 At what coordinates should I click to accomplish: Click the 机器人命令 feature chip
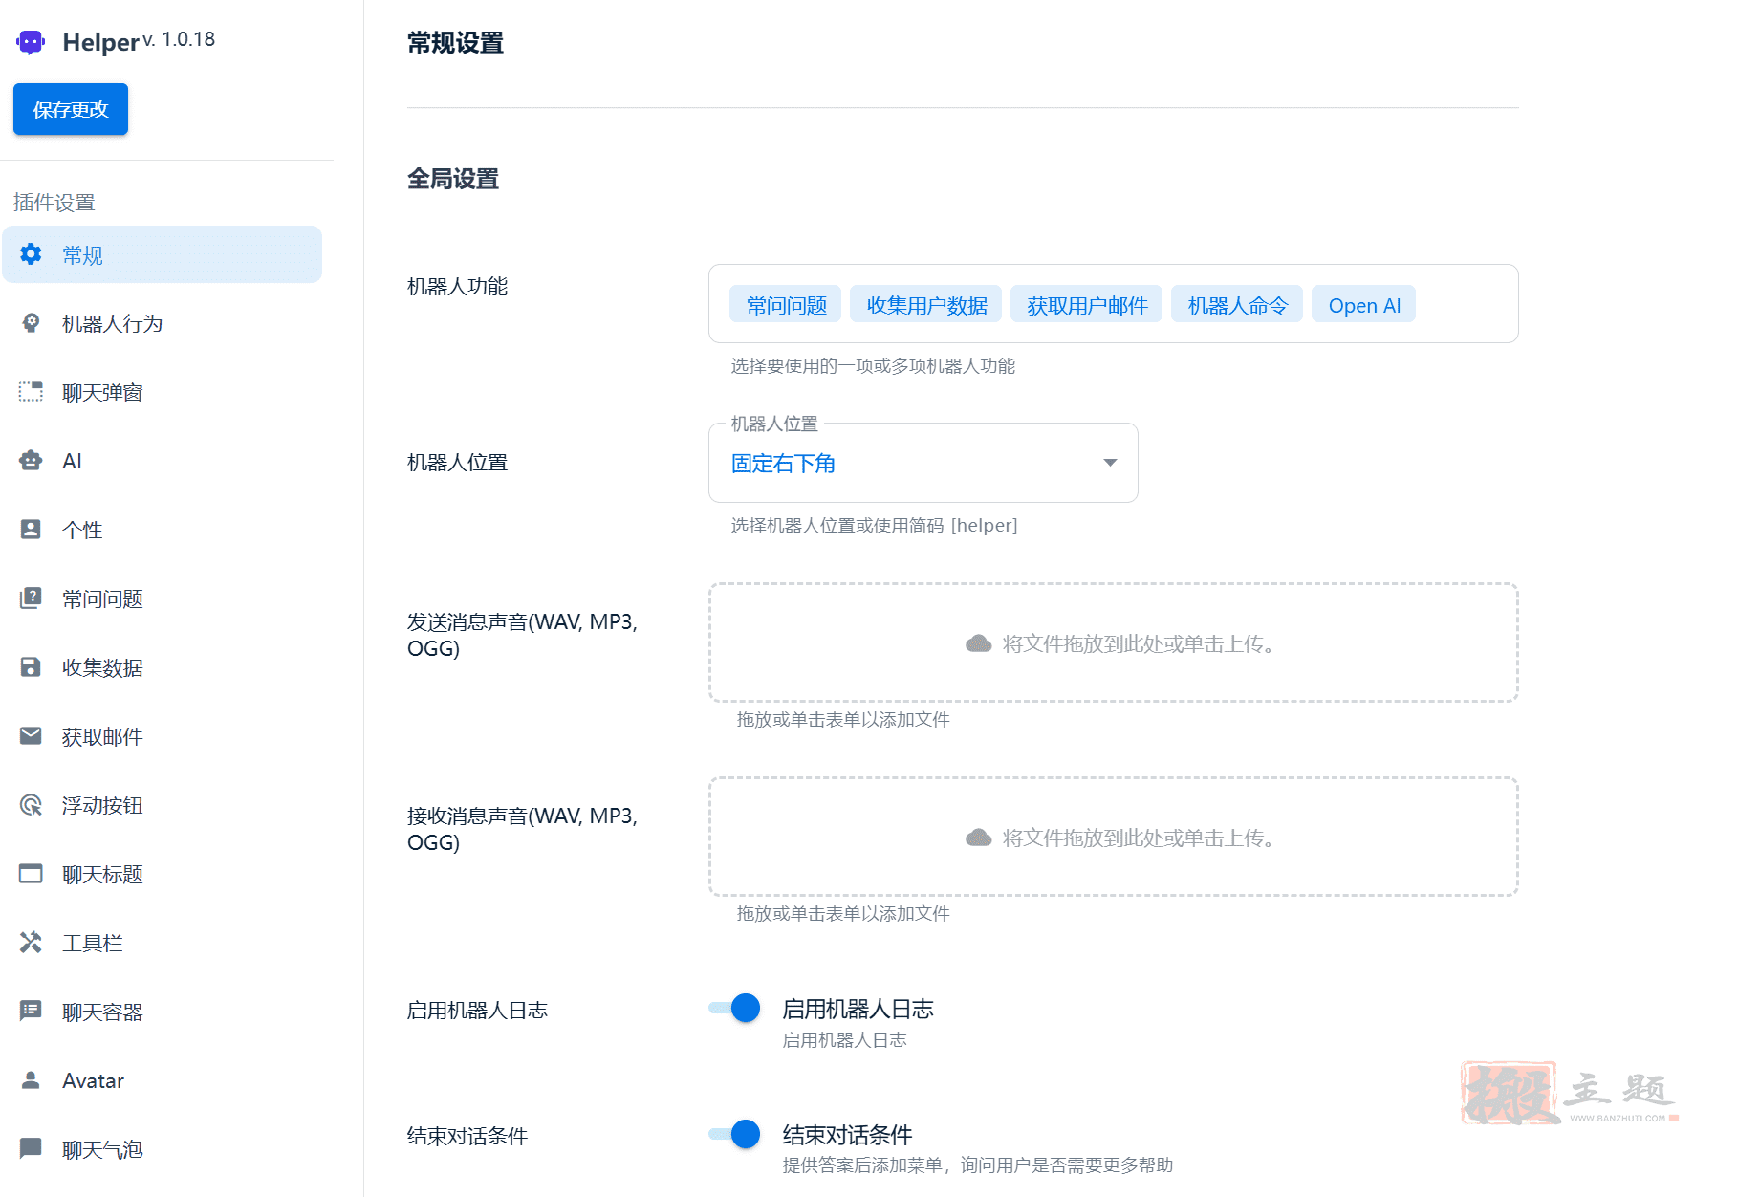pos(1237,305)
